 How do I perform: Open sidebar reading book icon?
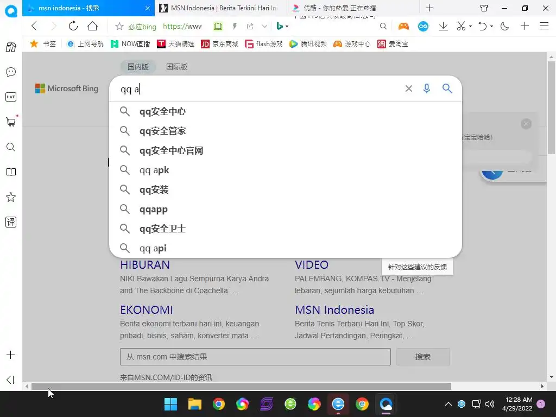tap(11, 172)
